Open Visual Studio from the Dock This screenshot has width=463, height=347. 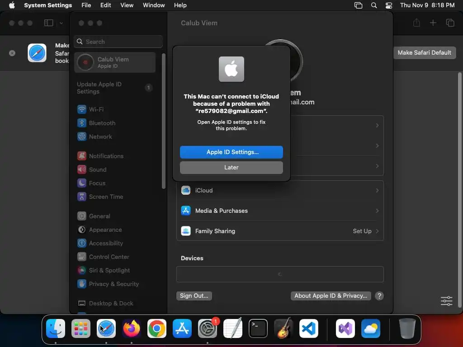point(345,328)
